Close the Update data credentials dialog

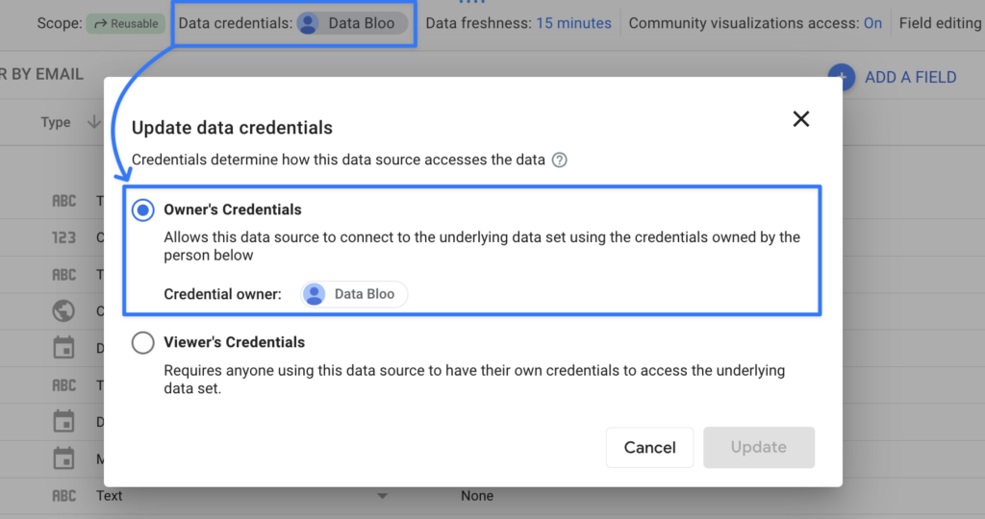(x=800, y=119)
